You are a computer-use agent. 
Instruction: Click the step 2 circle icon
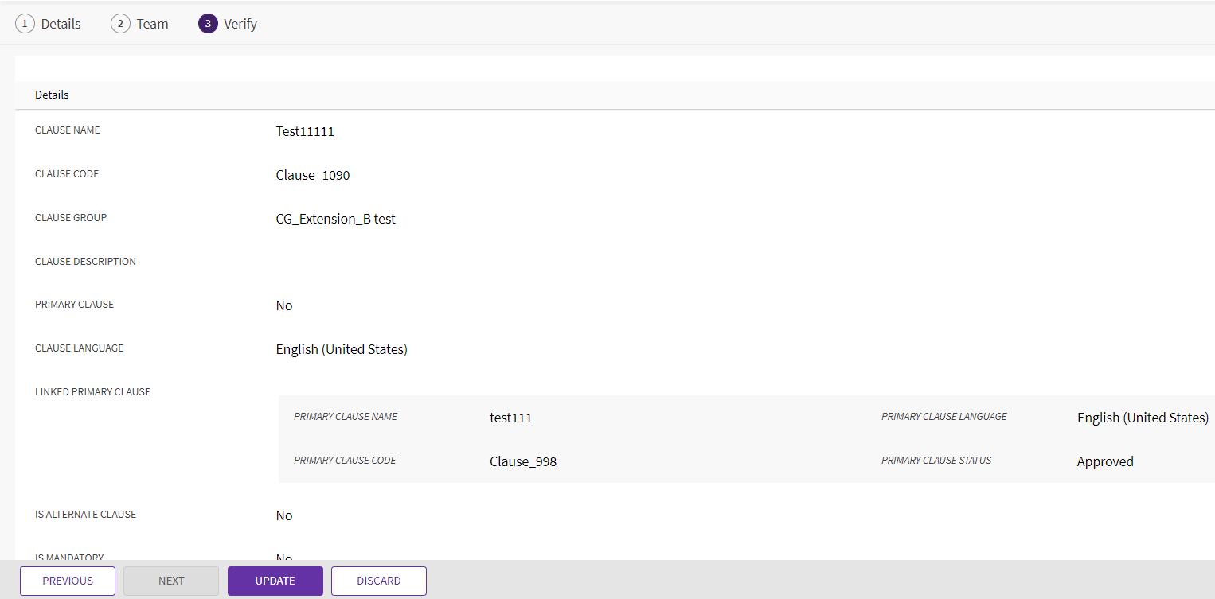pyautogui.click(x=120, y=24)
